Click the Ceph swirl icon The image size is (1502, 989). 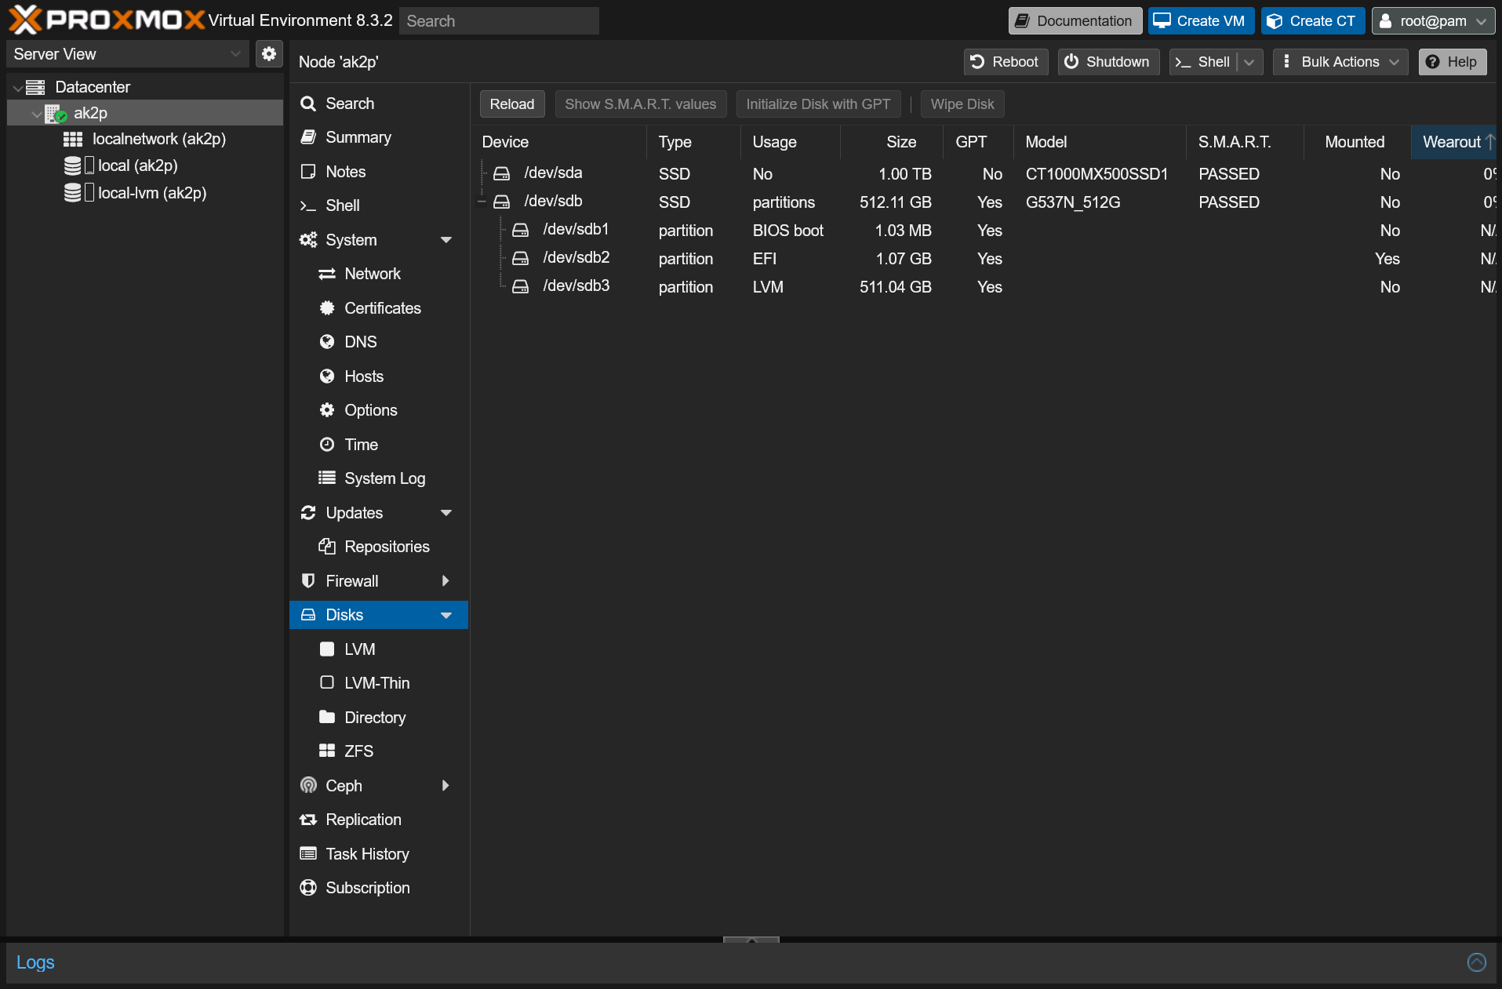tap(308, 785)
